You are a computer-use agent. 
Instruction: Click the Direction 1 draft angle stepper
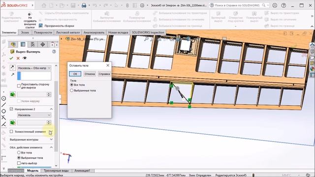point(49,94)
